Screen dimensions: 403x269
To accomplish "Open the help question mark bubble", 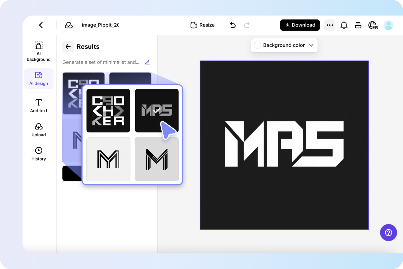I will pyautogui.click(x=388, y=233).
